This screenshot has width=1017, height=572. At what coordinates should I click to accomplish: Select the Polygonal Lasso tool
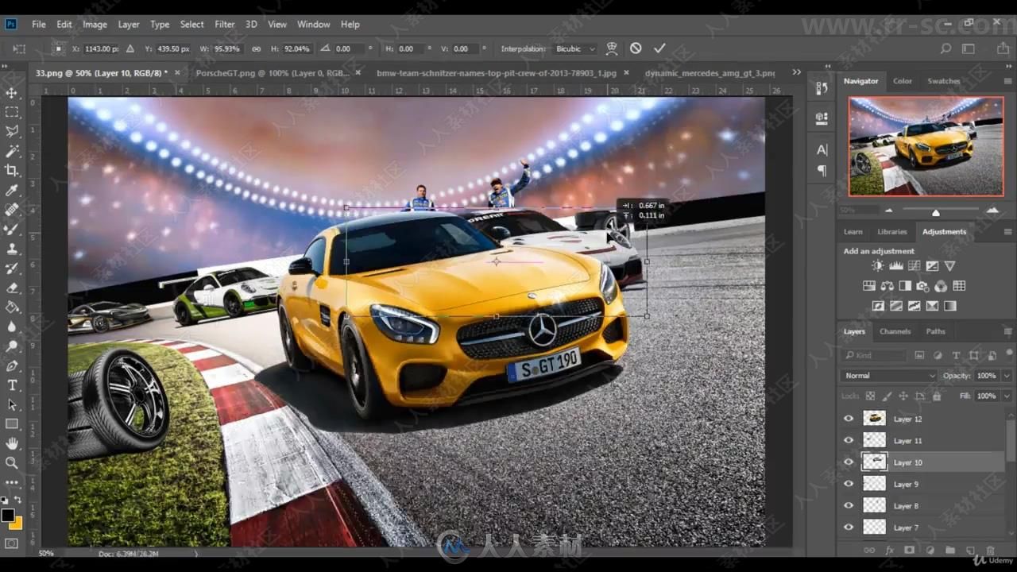12,131
